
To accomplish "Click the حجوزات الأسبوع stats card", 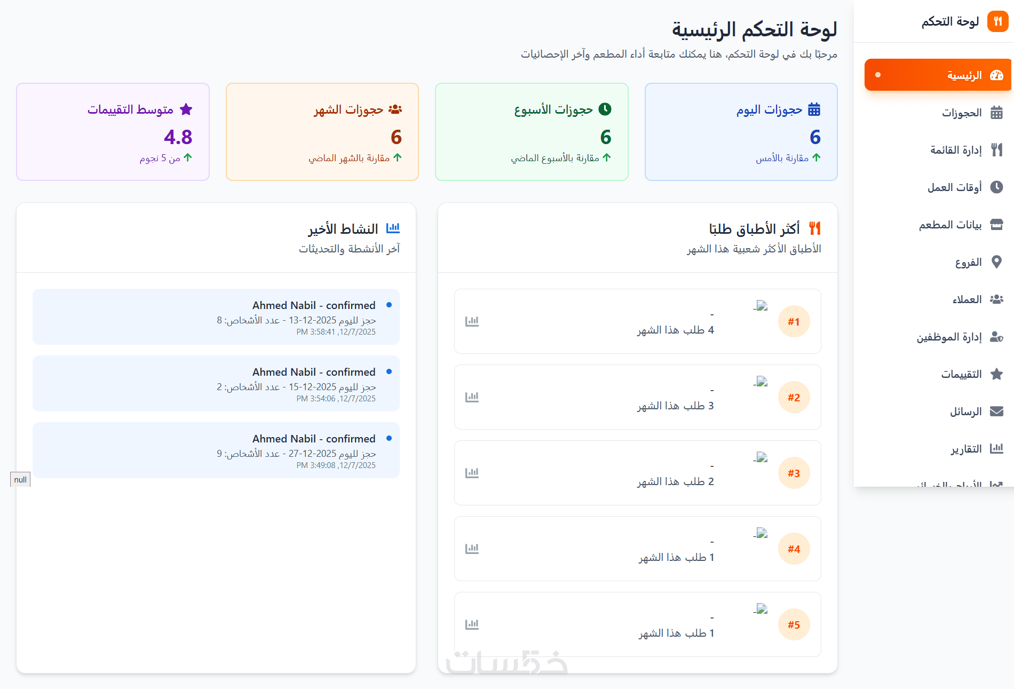I will pyautogui.click(x=532, y=132).
